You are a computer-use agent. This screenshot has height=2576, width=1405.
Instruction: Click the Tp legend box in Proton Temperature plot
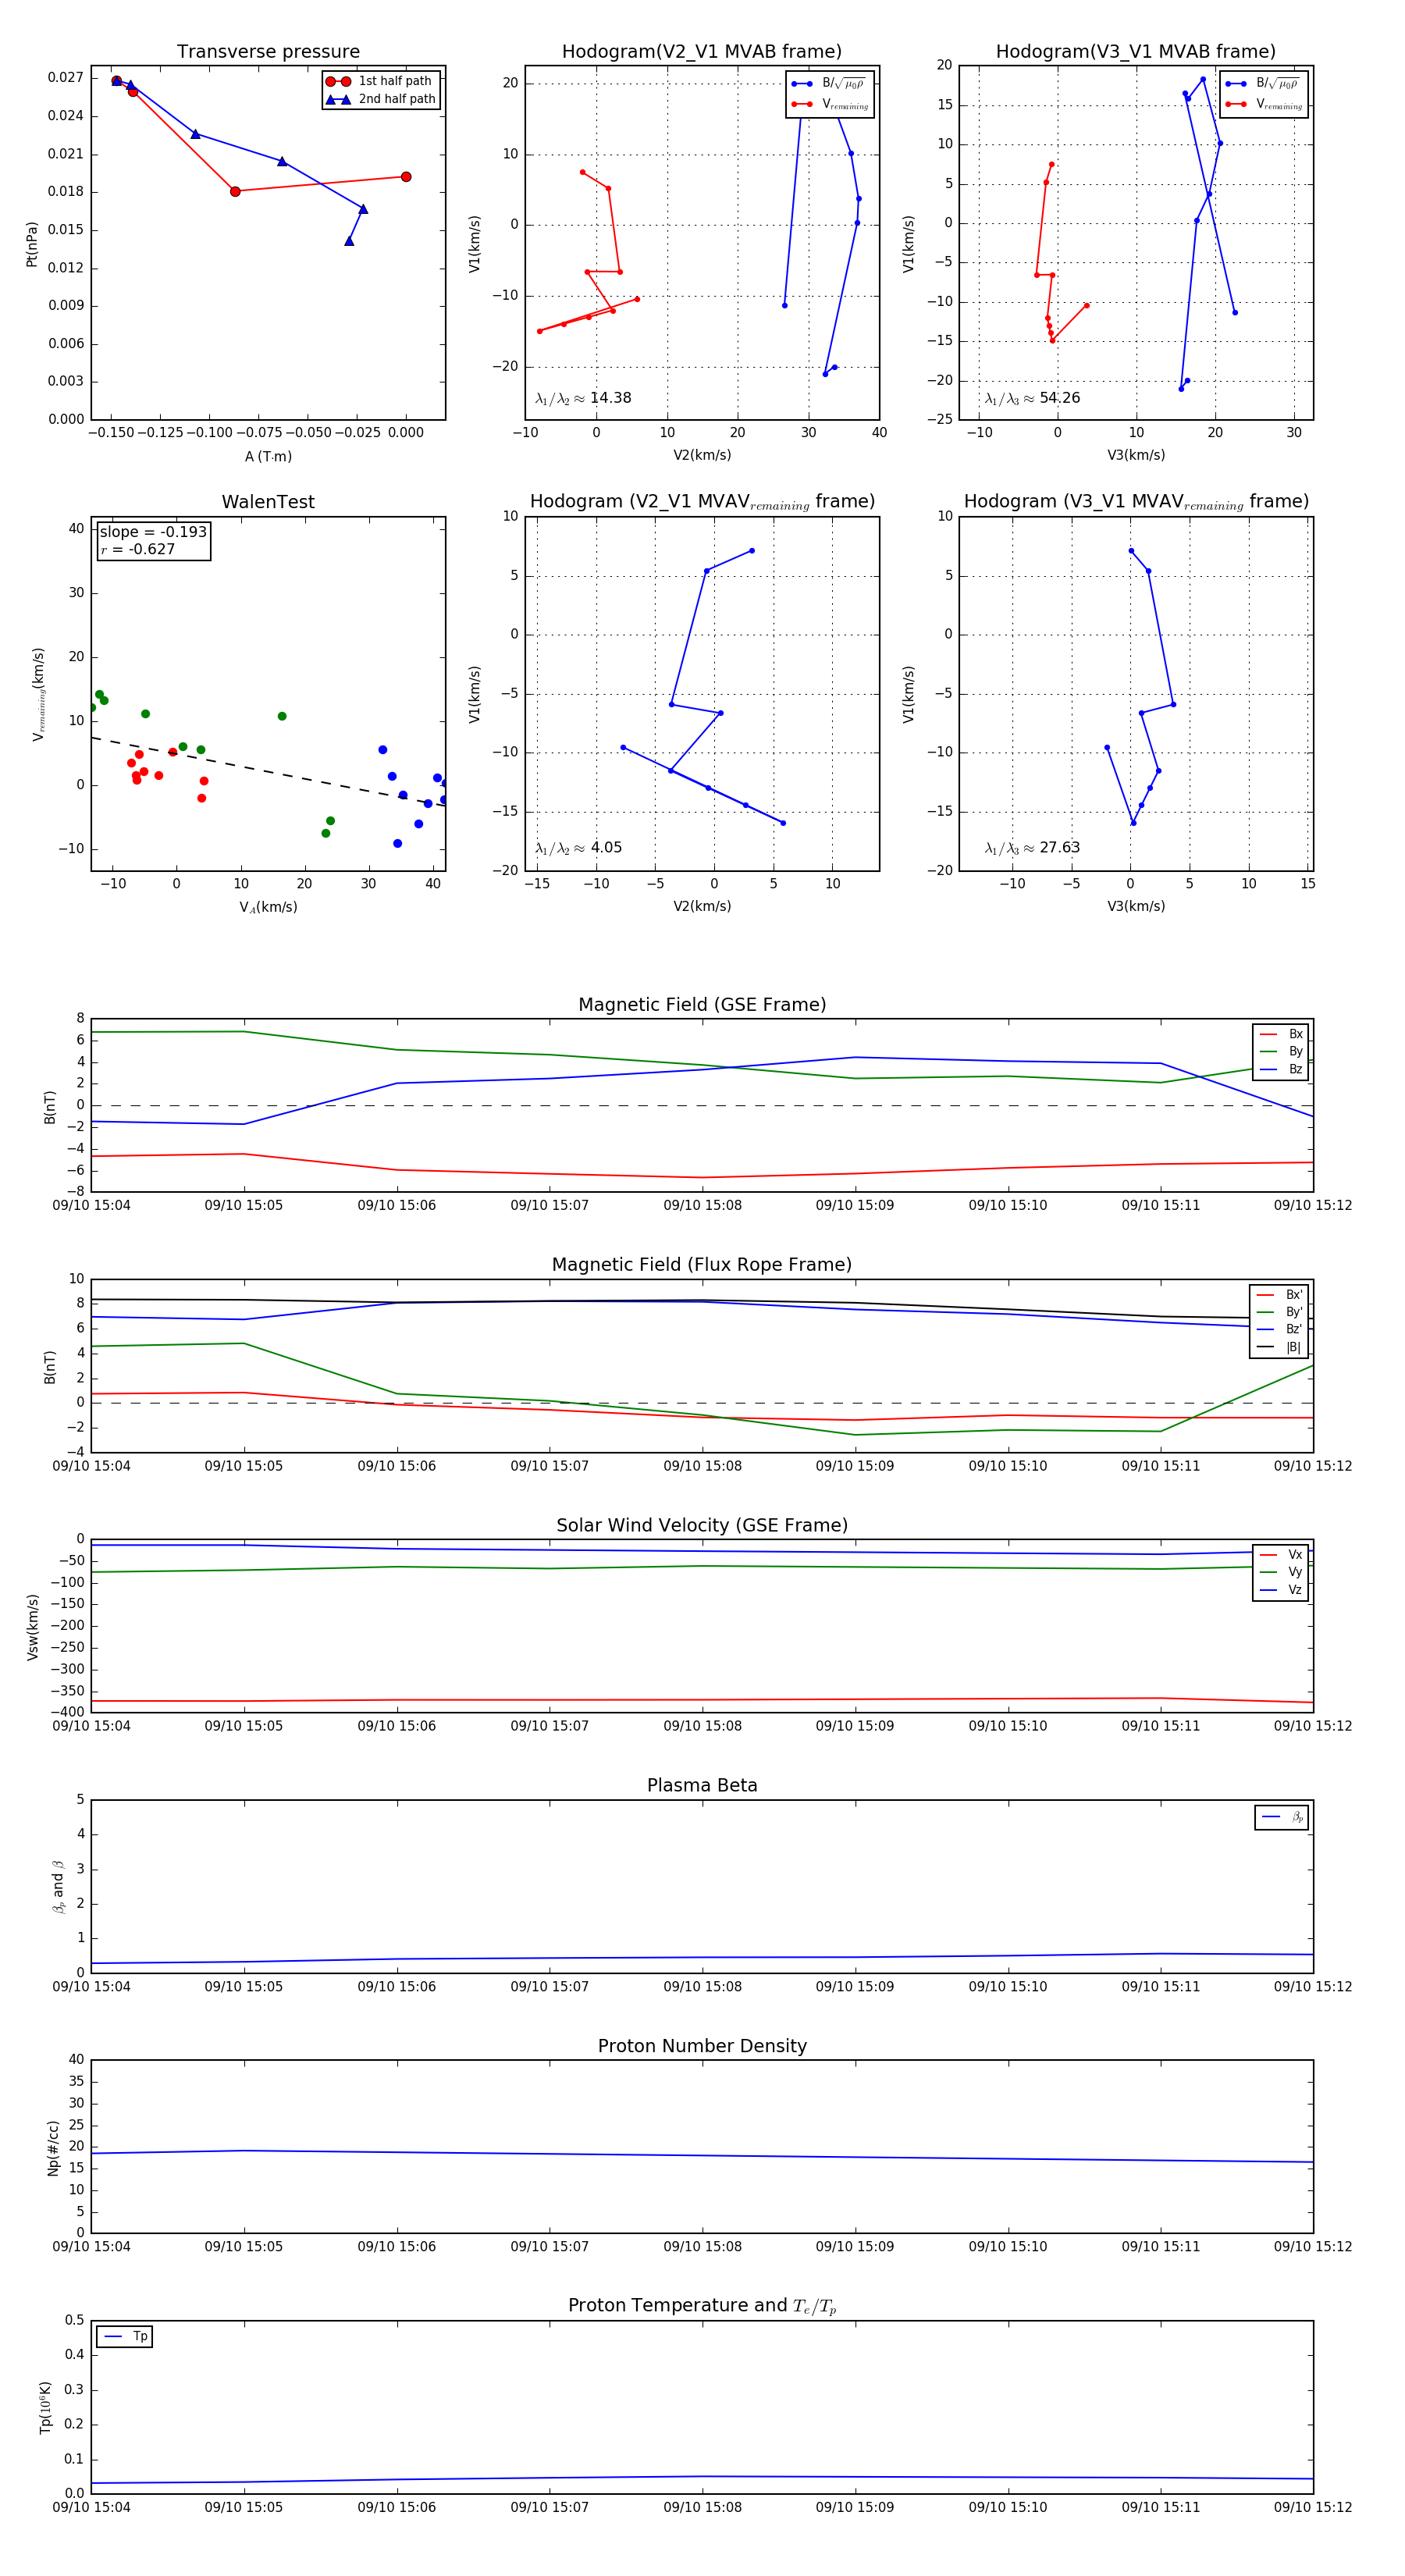pos(125,2336)
